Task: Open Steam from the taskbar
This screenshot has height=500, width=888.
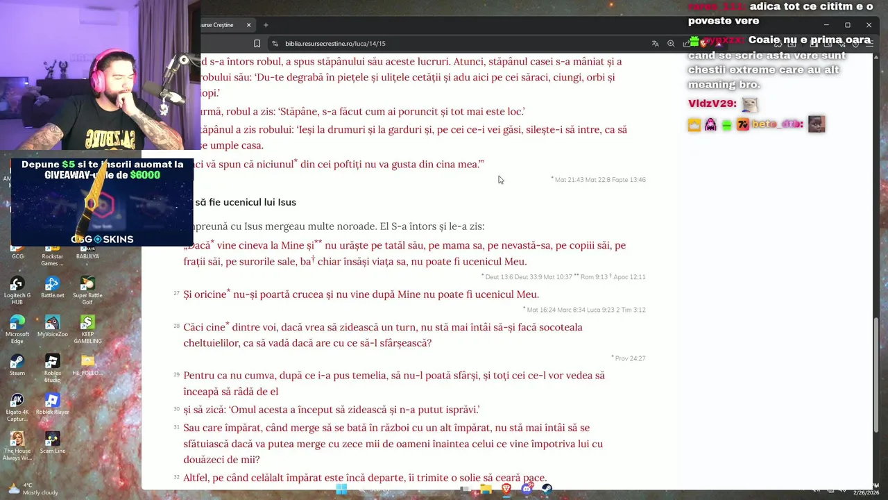Action: [x=547, y=490]
